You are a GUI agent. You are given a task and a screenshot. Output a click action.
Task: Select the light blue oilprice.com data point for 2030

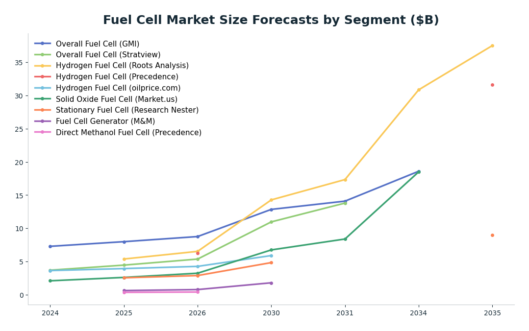pyautogui.click(x=271, y=256)
